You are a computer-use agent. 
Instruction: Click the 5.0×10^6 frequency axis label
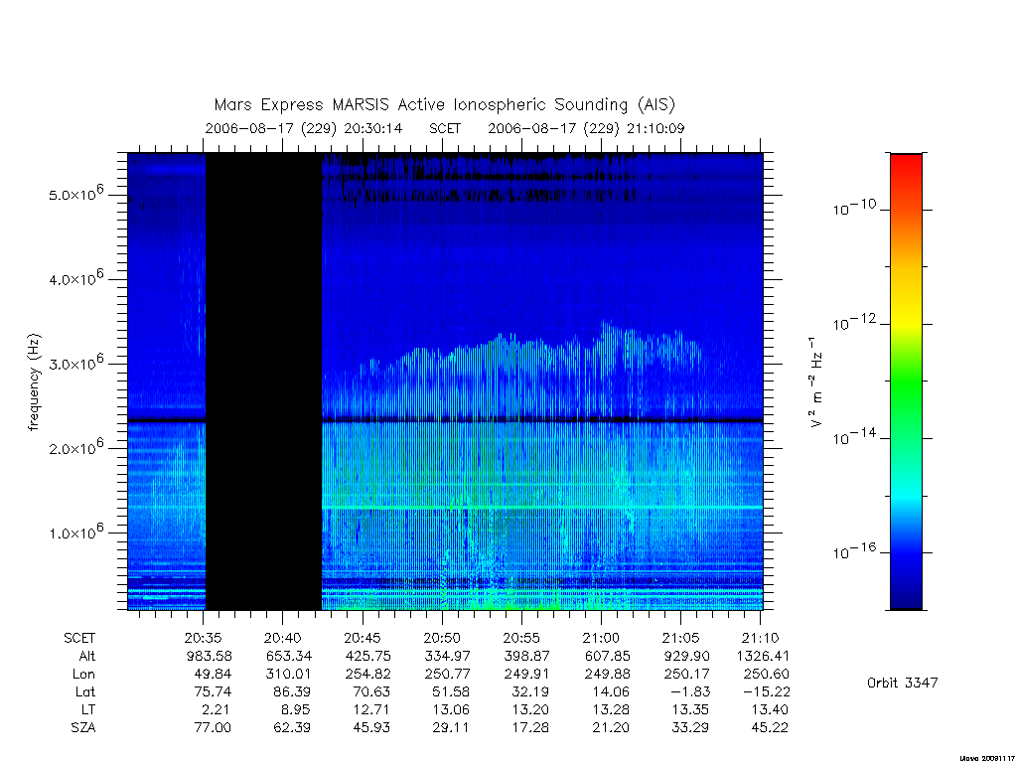(76, 194)
